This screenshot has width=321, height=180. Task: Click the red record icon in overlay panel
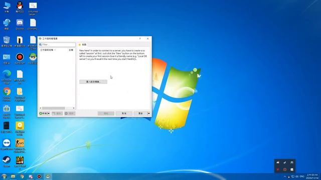(x=285, y=169)
